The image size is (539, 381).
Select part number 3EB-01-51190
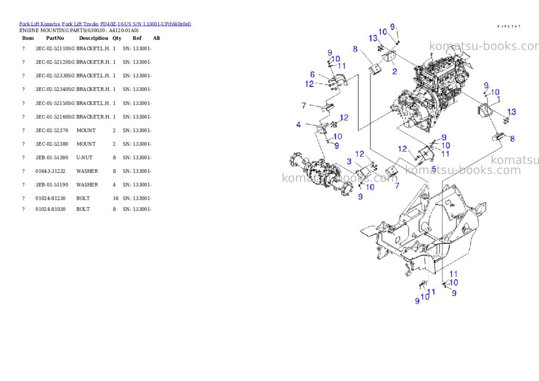(52, 184)
